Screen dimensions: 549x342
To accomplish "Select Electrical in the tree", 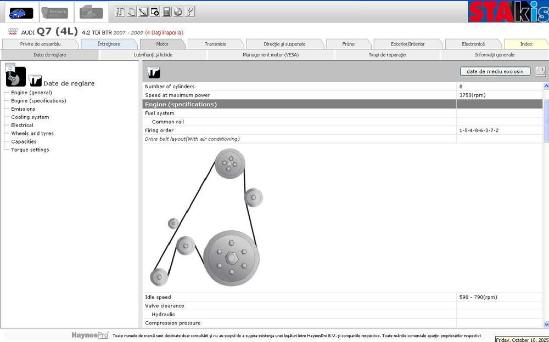I will click(x=22, y=125).
